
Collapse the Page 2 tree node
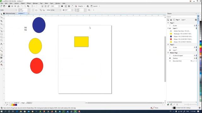tap(168, 45)
